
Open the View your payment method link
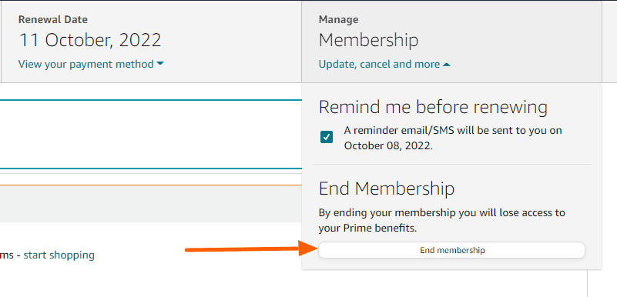(x=86, y=64)
